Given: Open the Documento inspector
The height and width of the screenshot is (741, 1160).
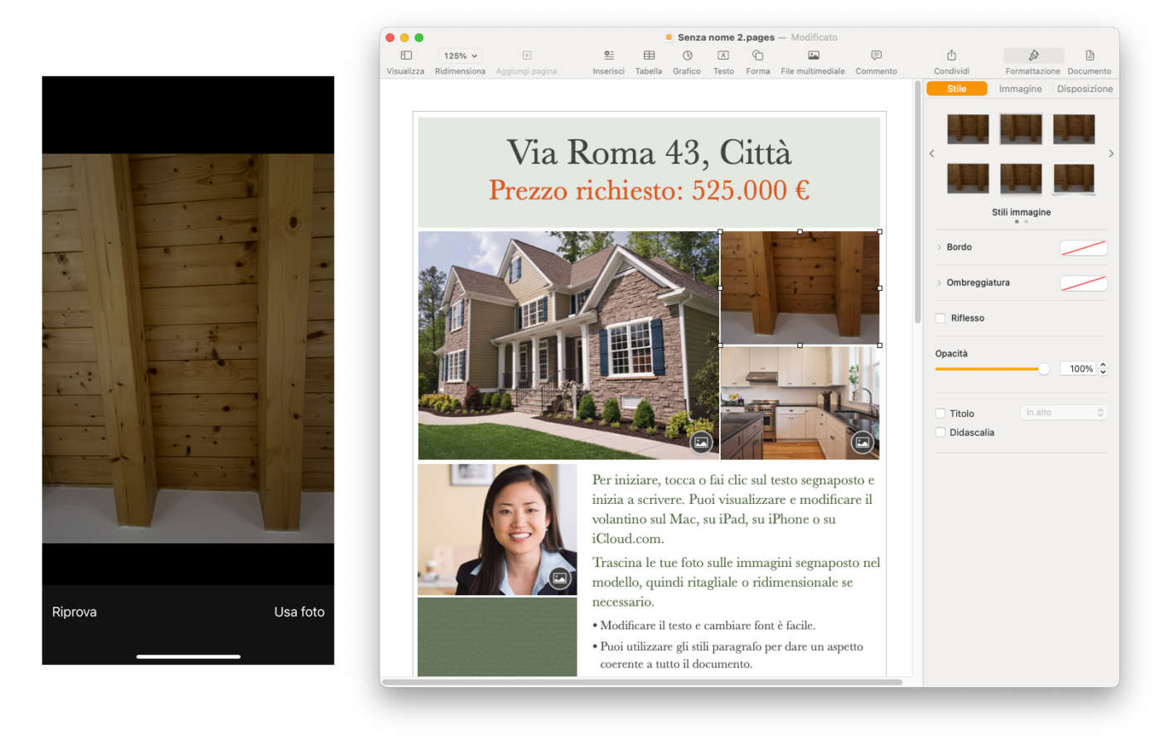Looking at the screenshot, I should coord(1089,56).
